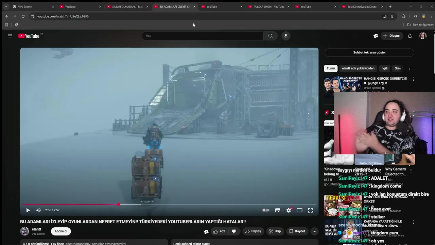Switch to the SABAH OLMADAN tab

127,6
